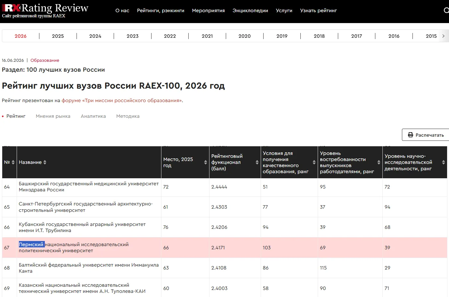Click the score value 2.4003
The image size is (449, 297).
pos(219,288)
